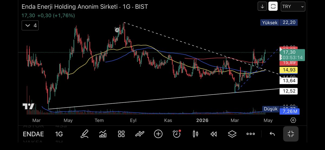
Task: Select the Yüksek 22,20 price label
Action: (279, 23)
